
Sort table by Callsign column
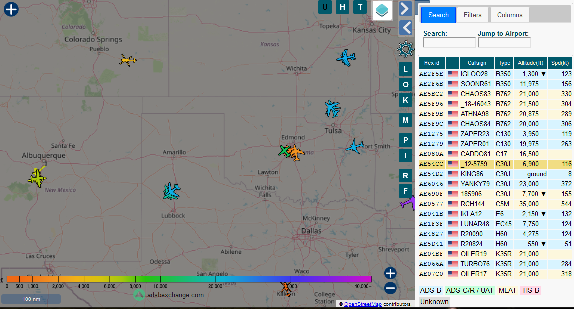[477, 63]
